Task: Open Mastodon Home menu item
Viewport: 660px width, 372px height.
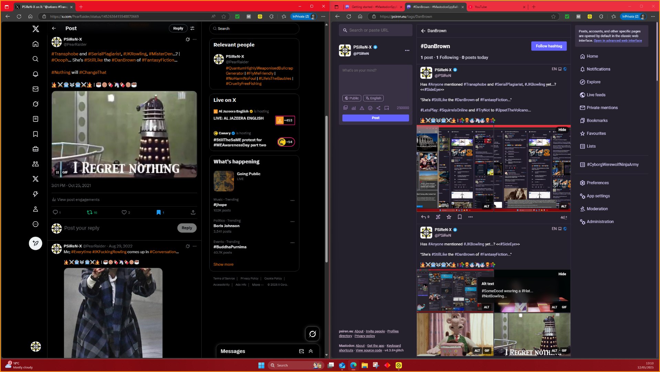Action: (589, 56)
